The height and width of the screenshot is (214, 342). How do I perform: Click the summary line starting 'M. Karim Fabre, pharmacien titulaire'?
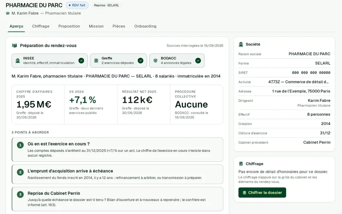(116, 76)
